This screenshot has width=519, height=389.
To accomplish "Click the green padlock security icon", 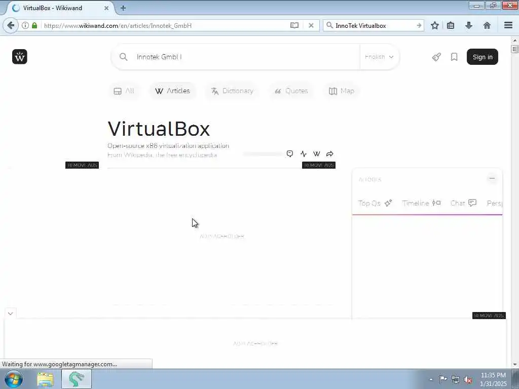I will [x=34, y=25].
